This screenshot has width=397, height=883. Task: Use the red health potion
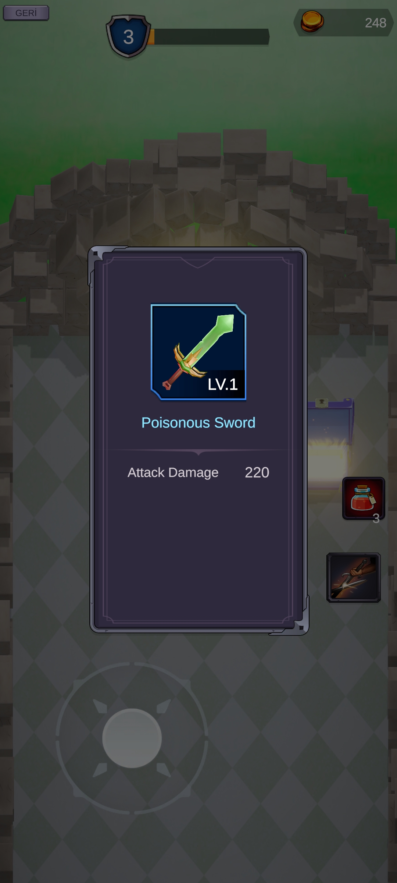tap(364, 498)
